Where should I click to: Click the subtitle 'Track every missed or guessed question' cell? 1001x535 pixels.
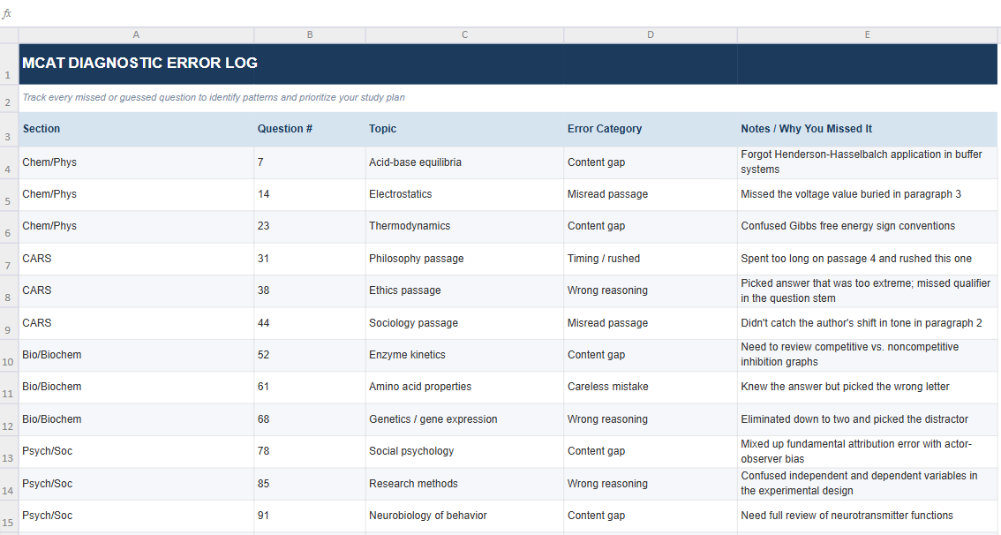pos(136,98)
